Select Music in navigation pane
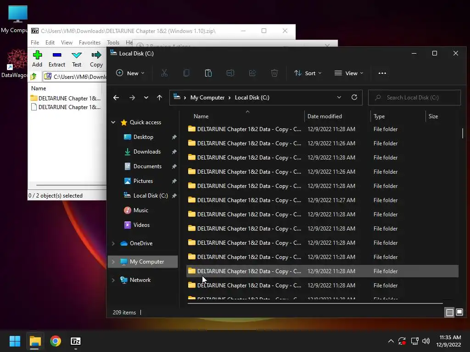The width and height of the screenshot is (470, 352). click(x=140, y=210)
